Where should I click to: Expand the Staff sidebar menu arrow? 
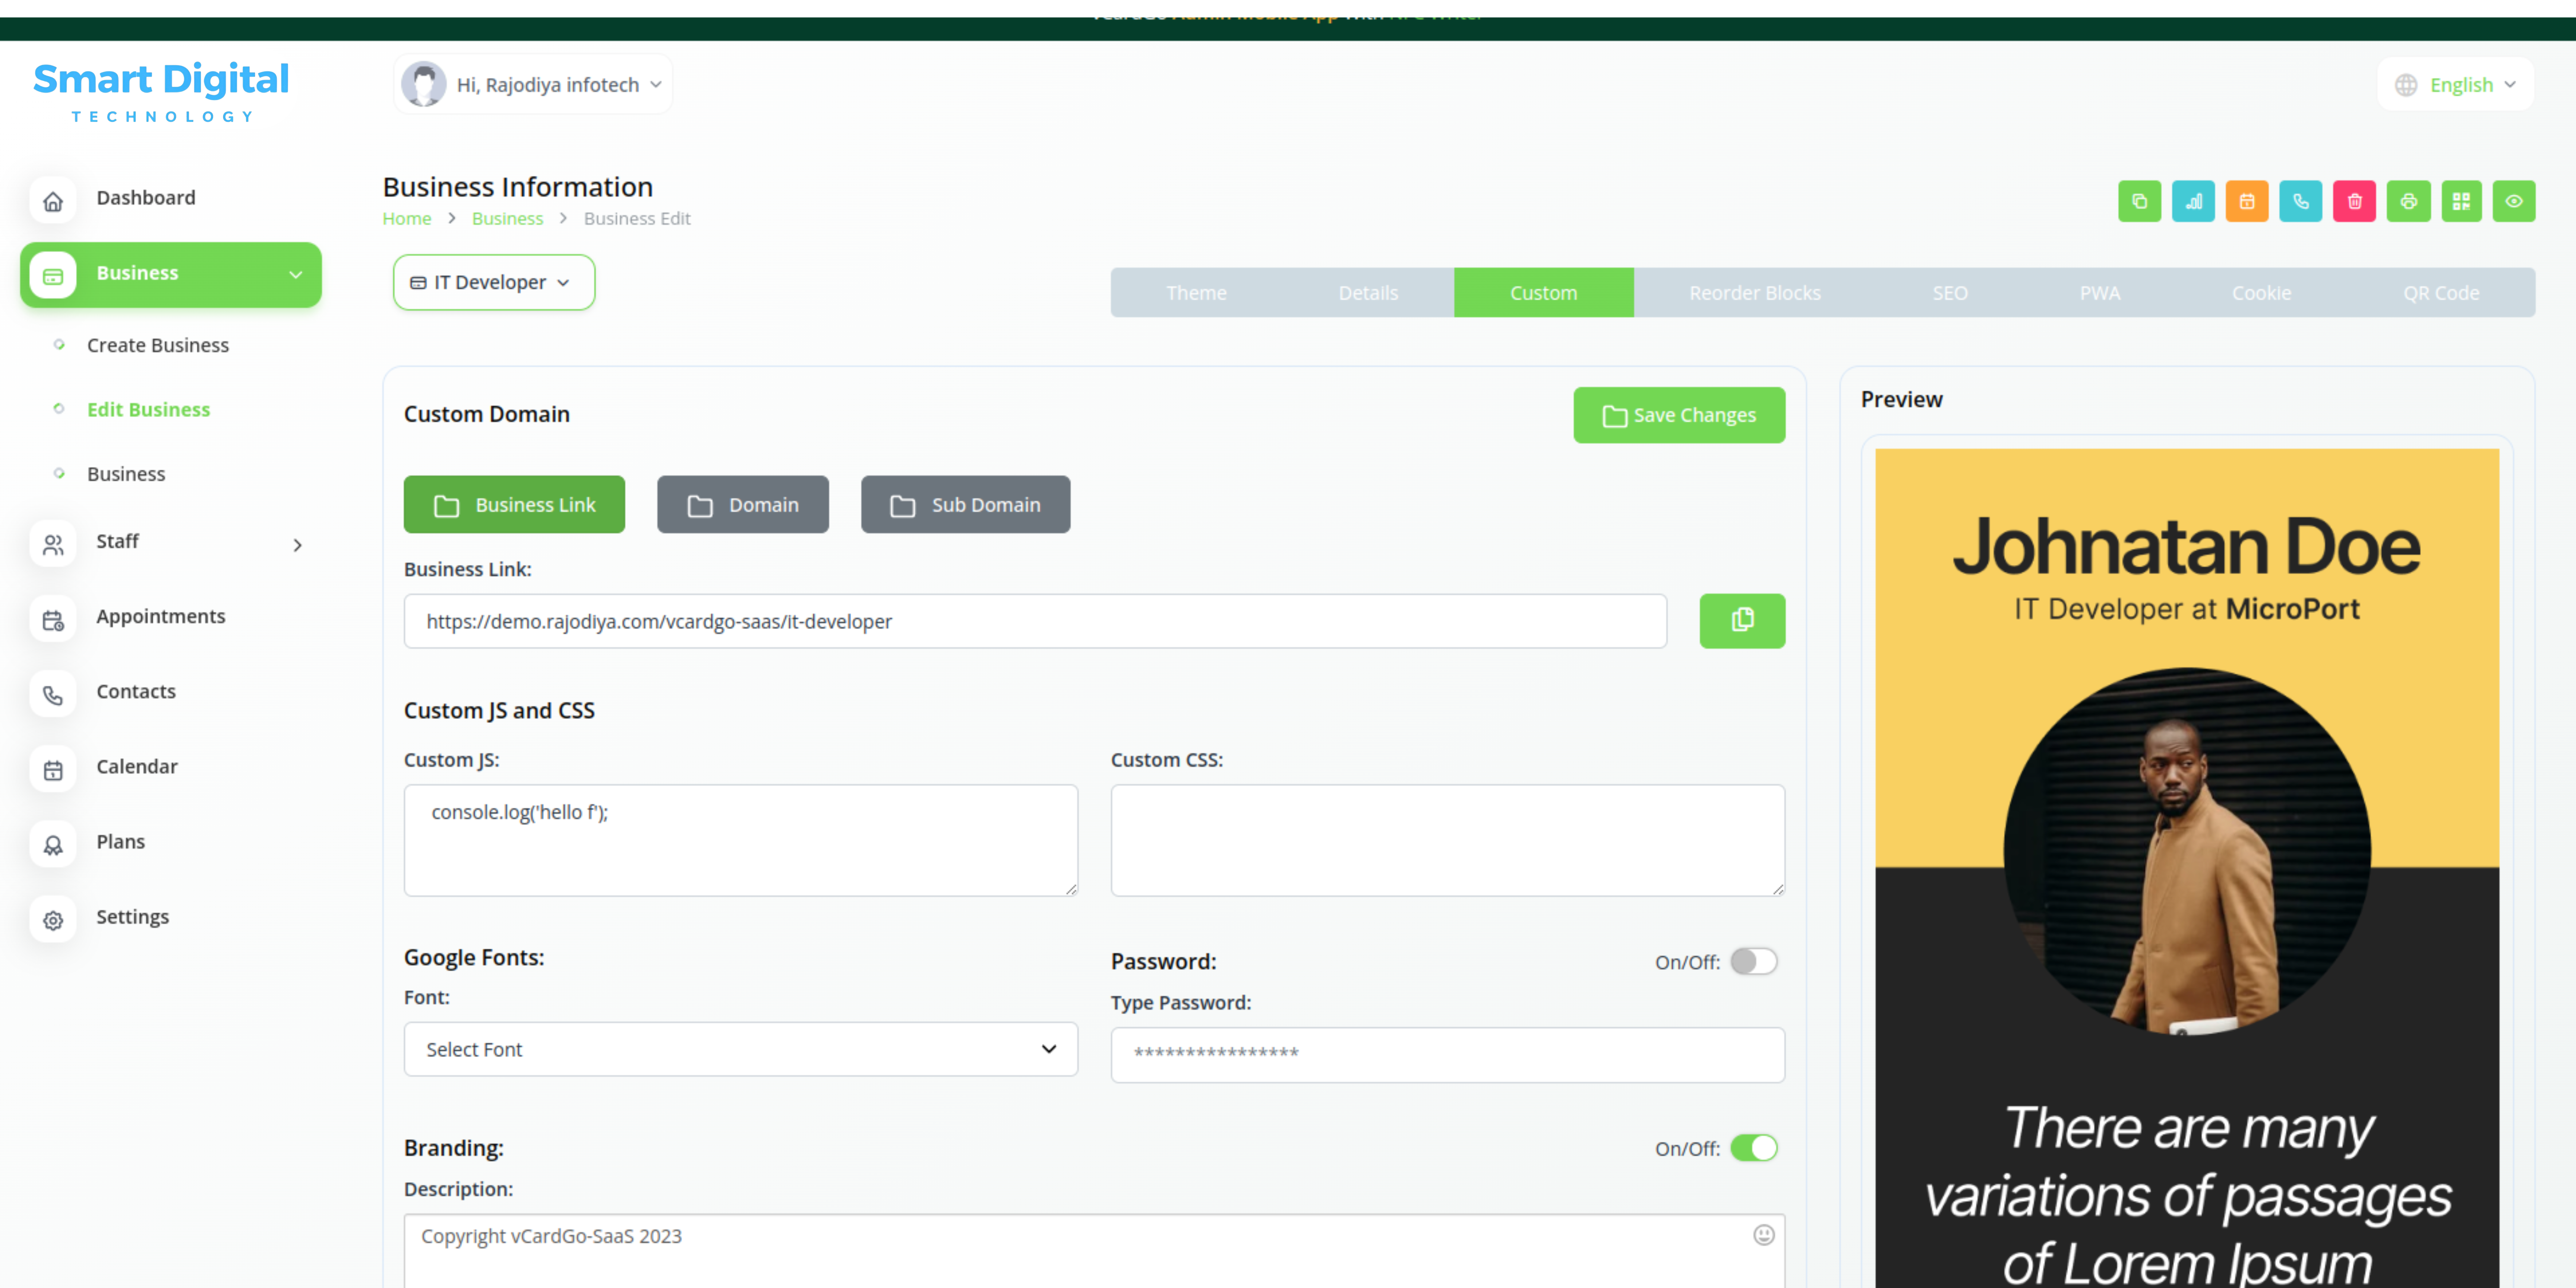pyautogui.click(x=297, y=545)
